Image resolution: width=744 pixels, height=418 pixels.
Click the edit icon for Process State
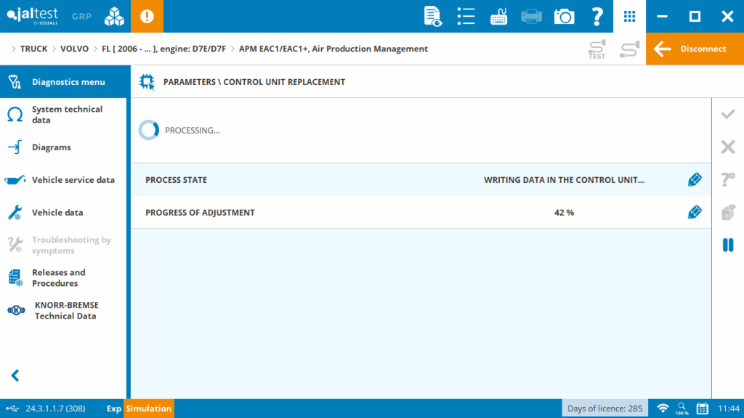(695, 180)
